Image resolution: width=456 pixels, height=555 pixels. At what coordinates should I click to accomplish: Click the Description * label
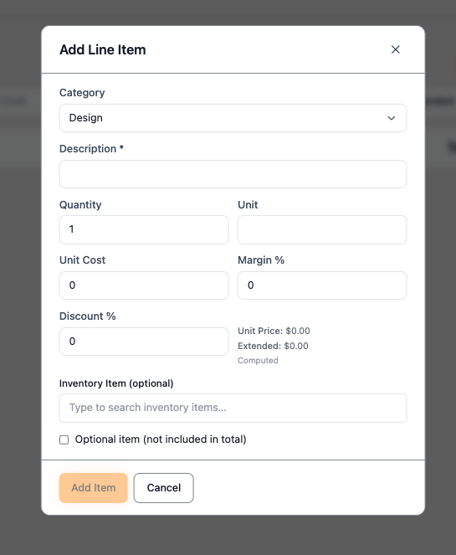point(91,149)
